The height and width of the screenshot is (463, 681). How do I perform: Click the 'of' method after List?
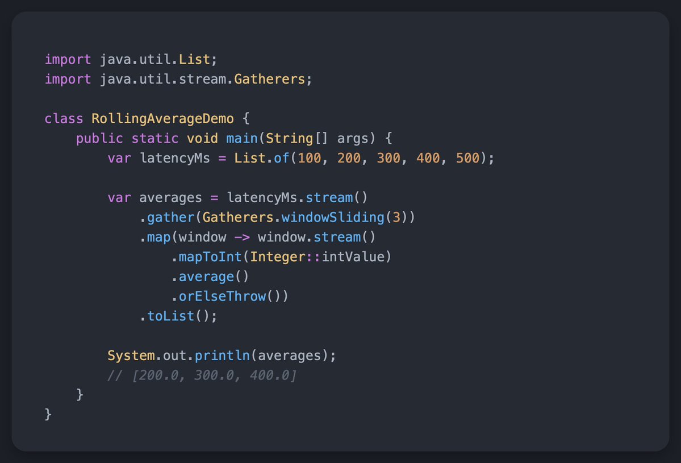[x=282, y=158]
